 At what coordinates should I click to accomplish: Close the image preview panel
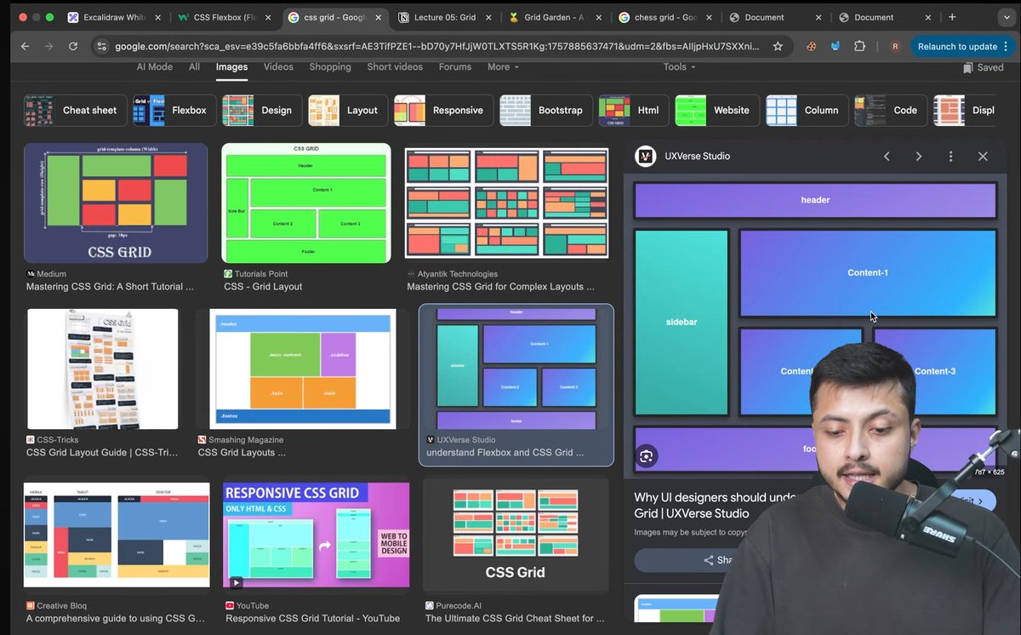(x=983, y=157)
